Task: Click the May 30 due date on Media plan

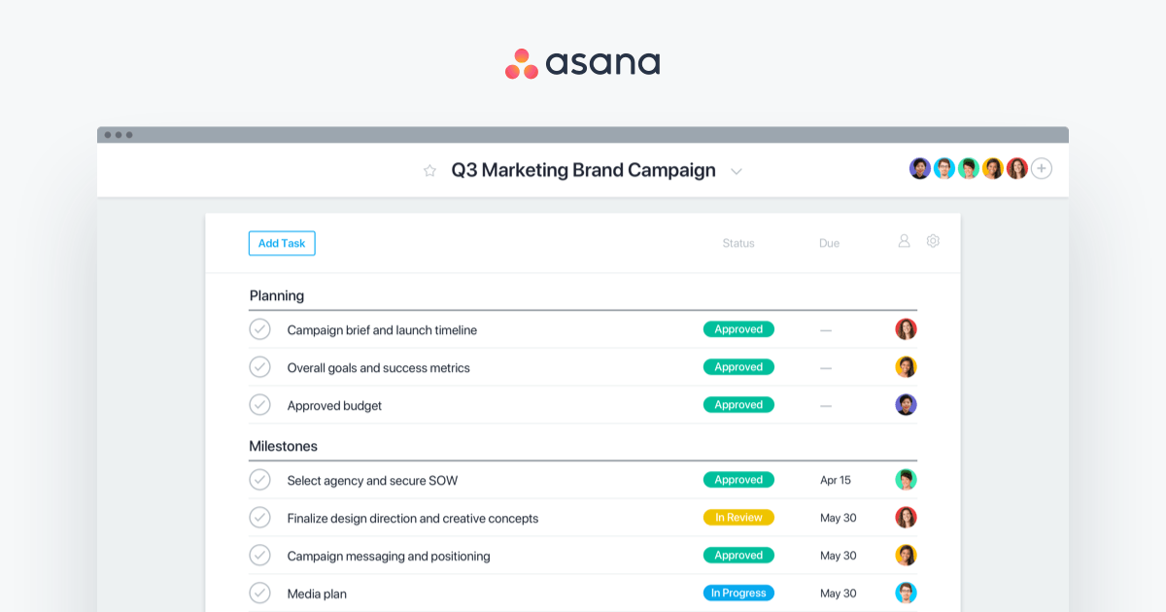Action: click(x=838, y=593)
